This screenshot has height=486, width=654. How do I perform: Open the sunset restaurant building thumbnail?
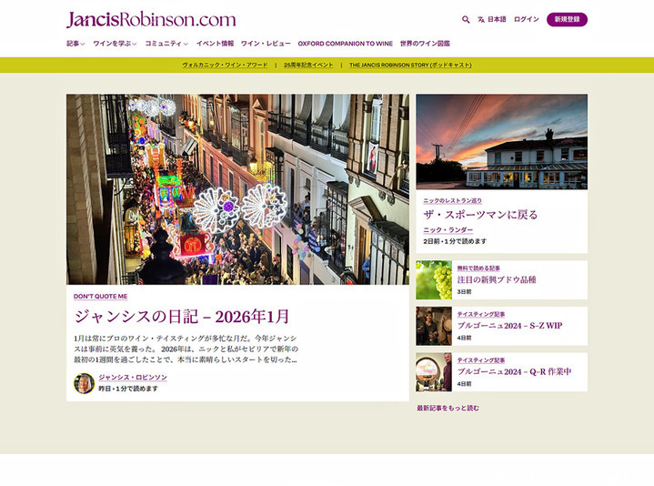501,141
